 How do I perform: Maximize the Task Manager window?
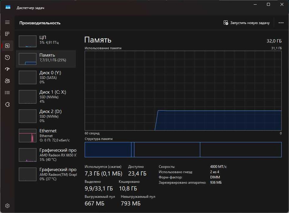[268, 4]
